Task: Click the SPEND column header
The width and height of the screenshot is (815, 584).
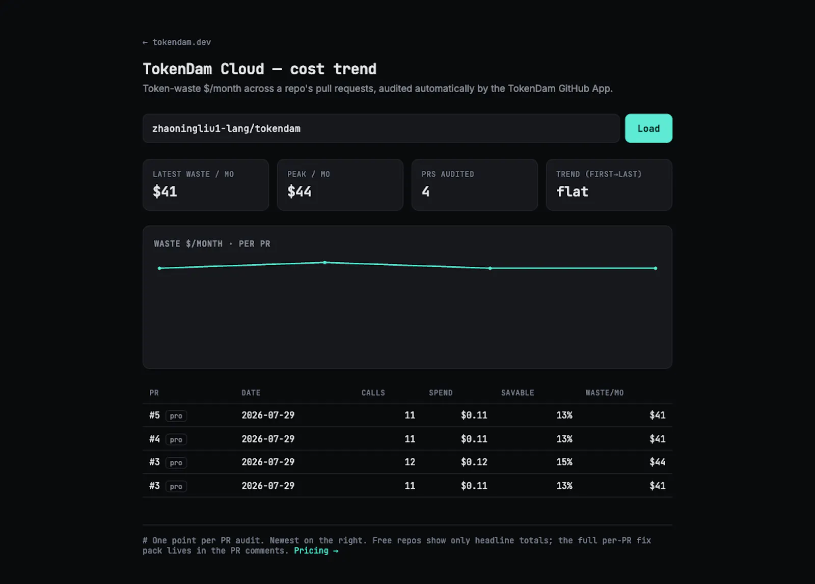Action: [x=441, y=393]
